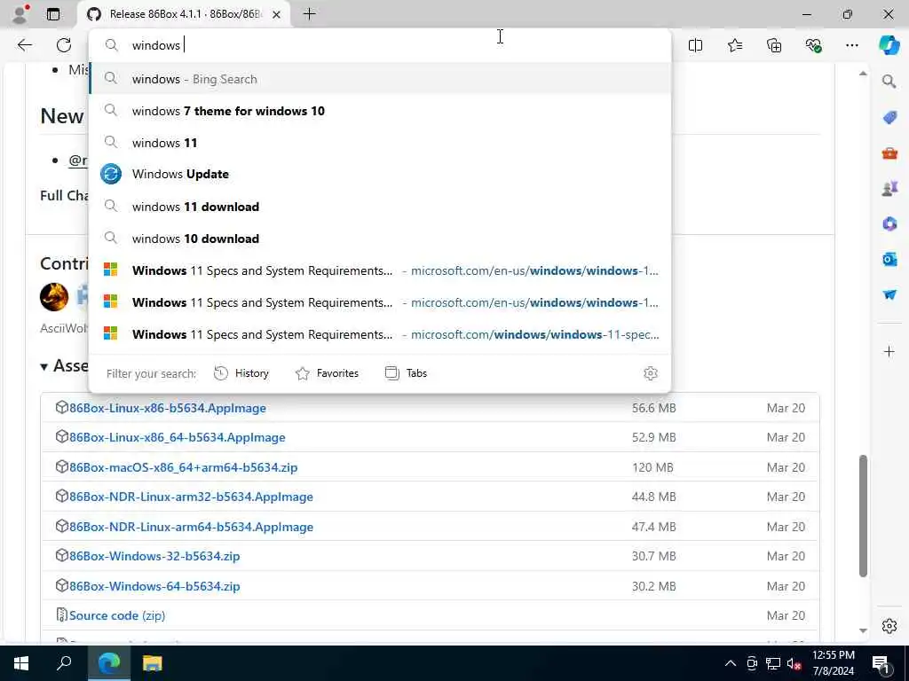Viewport: 909px width, 681px height.
Task: Open the Browser essentials heart icon
Action: (813, 45)
